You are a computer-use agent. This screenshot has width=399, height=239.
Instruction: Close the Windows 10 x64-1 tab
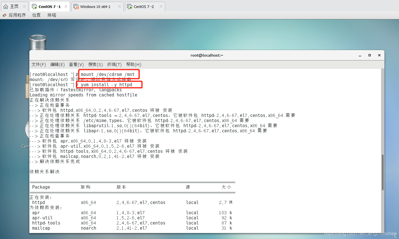[119, 7]
